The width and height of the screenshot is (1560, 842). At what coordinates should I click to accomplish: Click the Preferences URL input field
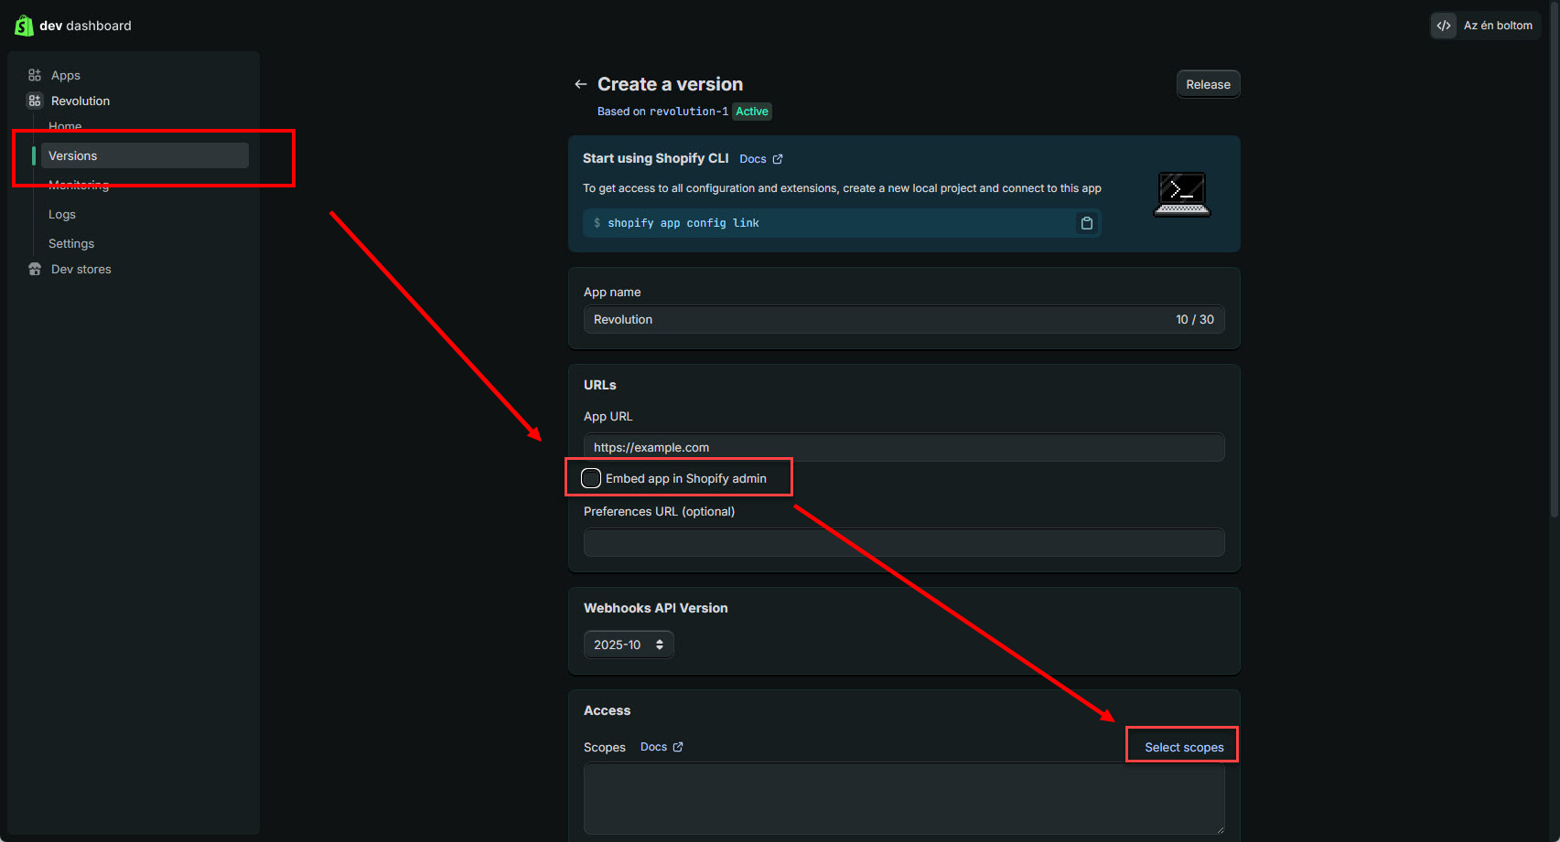click(x=903, y=542)
